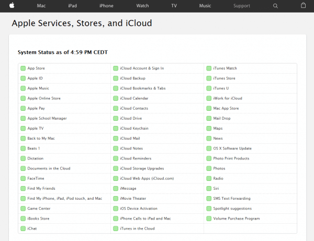The height and width of the screenshot is (241, 314).
Task: Select the Music navigation item
Action: 205,6
